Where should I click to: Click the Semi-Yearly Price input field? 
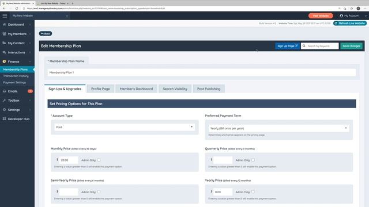point(69,191)
